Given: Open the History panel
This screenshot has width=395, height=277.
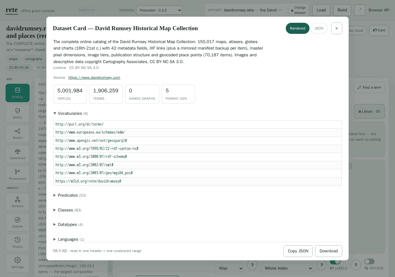Looking at the screenshot, I should point(18,243).
